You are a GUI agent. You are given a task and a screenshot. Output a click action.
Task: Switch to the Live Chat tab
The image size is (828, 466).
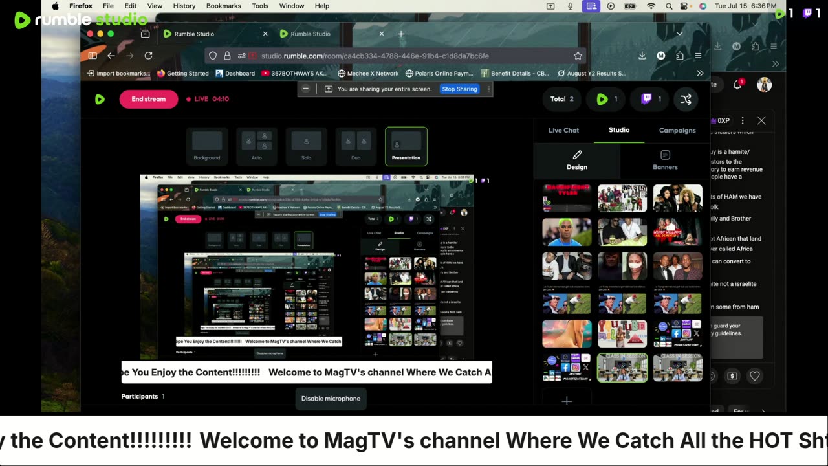click(x=563, y=130)
